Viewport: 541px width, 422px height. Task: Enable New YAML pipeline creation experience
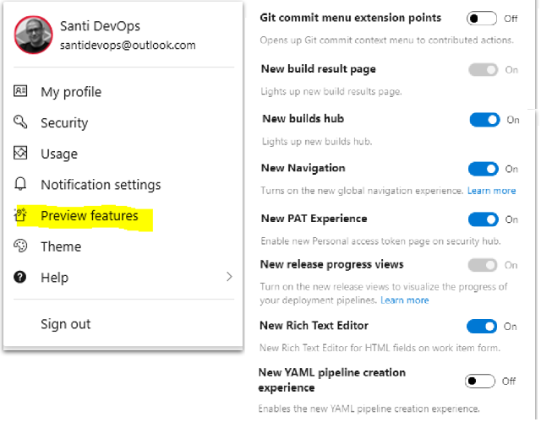click(x=481, y=381)
